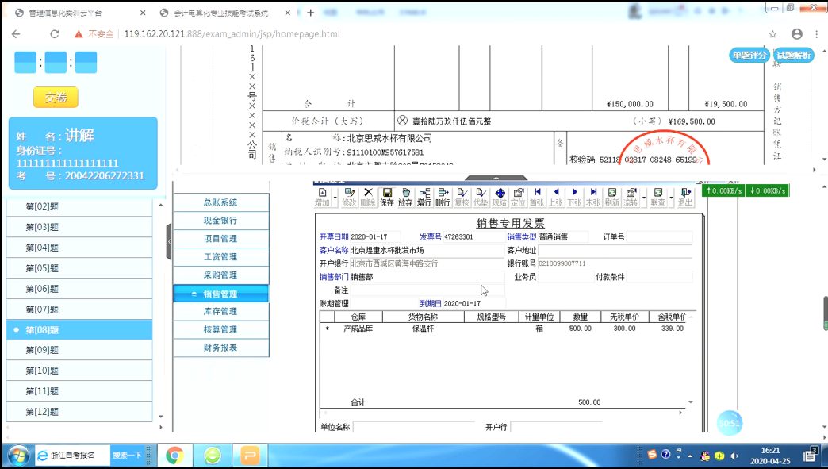Click the 删除 (Delete) toolbar icon
The image size is (828, 469).
[368, 197]
